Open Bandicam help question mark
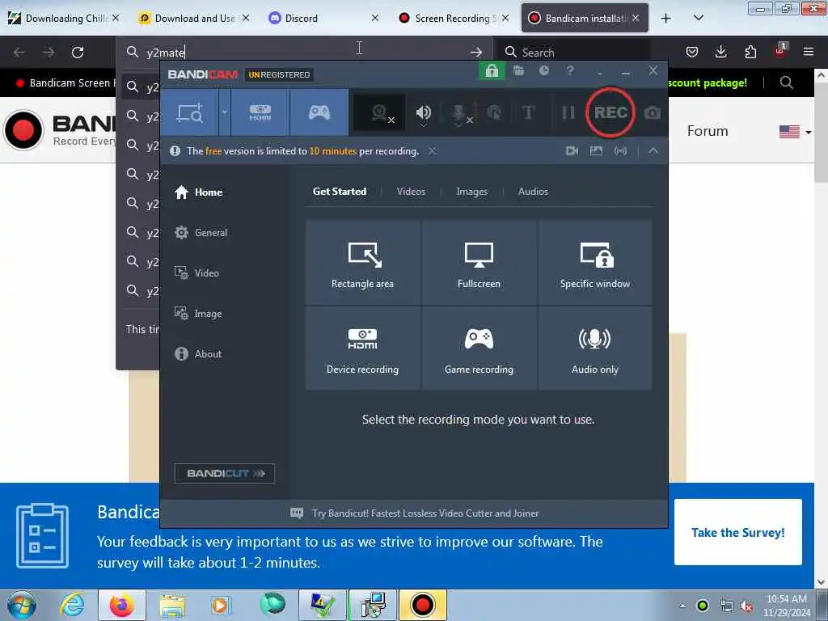This screenshot has width=828, height=621. click(570, 71)
